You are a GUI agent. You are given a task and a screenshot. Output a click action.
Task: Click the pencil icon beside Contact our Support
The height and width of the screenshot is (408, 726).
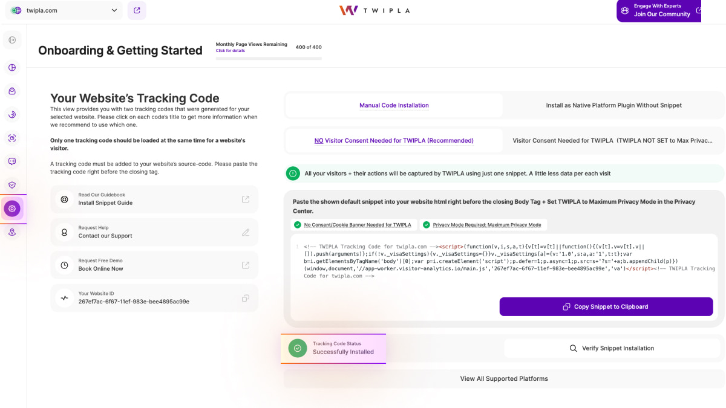(246, 232)
